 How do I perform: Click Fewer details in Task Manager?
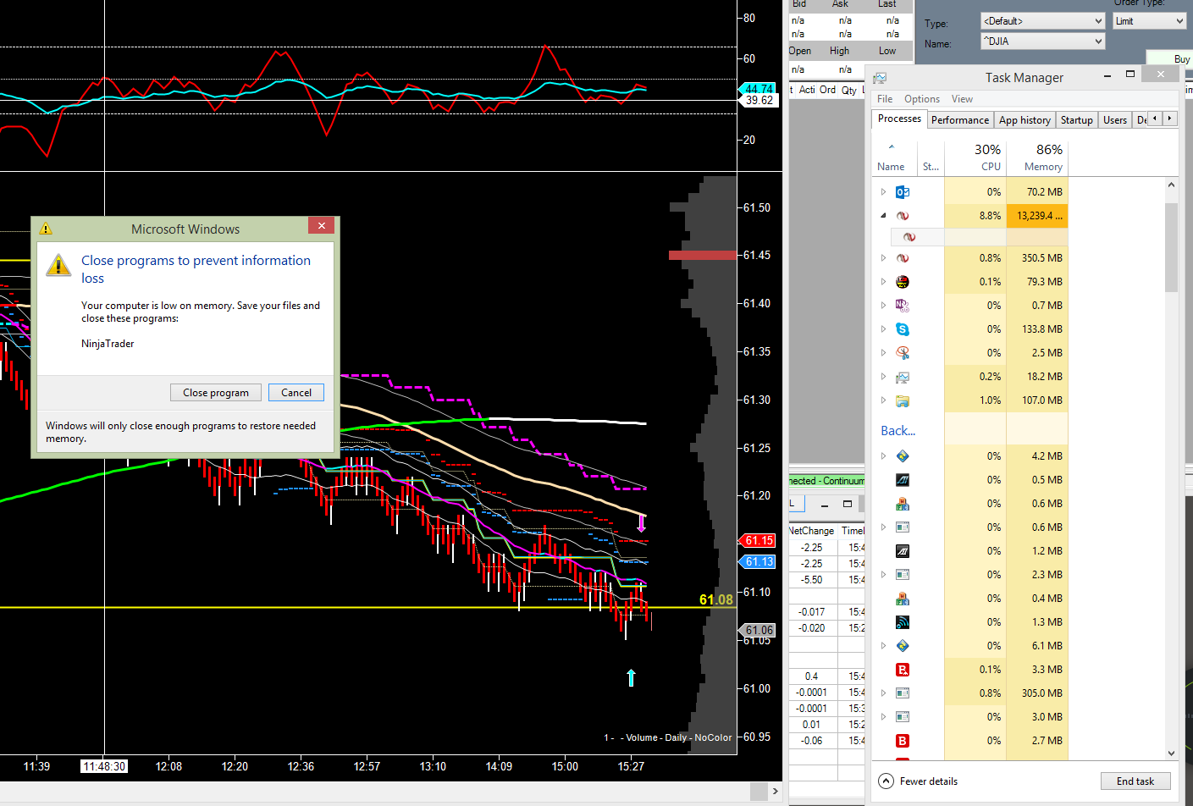tap(919, 781)
